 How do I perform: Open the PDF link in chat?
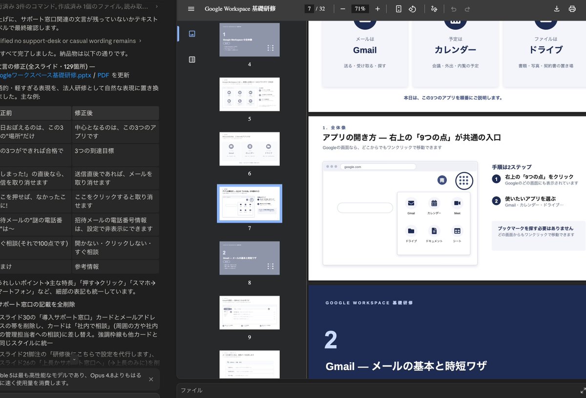(103, 75)
